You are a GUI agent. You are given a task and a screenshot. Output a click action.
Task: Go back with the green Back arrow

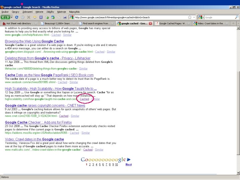[x=3, y=17]
